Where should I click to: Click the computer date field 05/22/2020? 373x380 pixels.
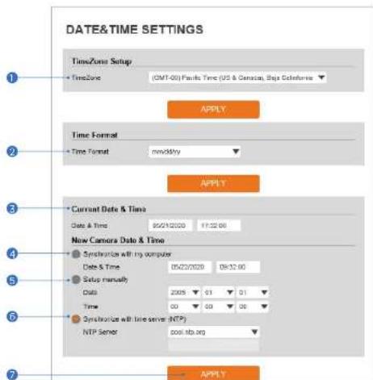click(x=190, y=267)
